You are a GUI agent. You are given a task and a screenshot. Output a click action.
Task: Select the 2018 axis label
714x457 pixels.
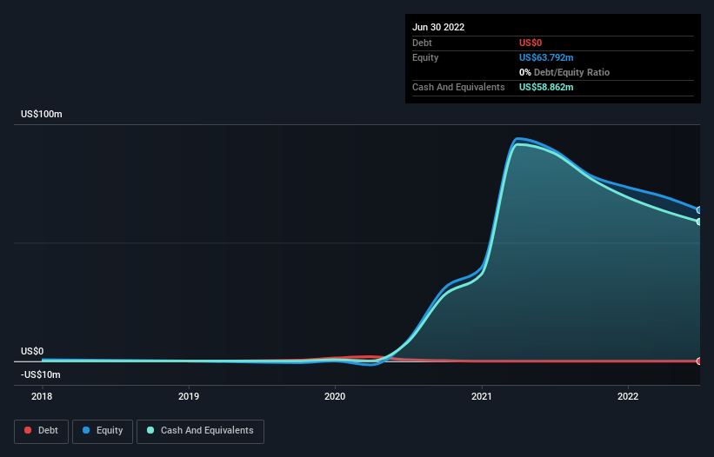42,396
